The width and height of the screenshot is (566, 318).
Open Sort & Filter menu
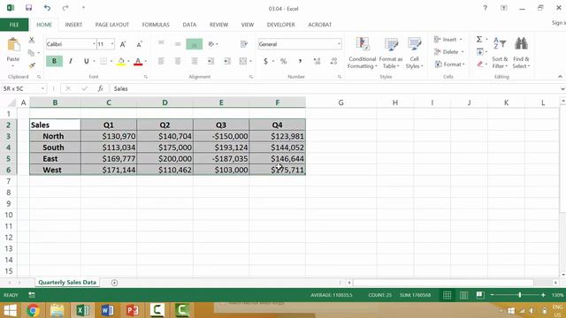tap(500, 53)
